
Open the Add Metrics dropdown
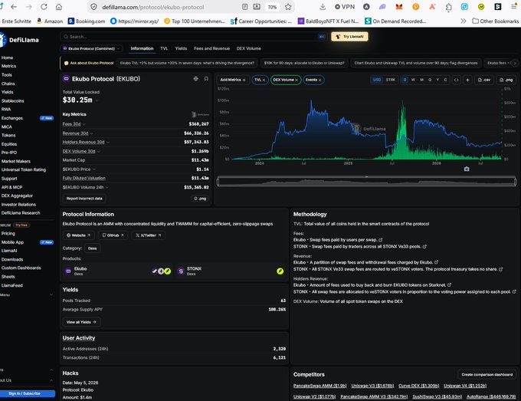(233, 80)
